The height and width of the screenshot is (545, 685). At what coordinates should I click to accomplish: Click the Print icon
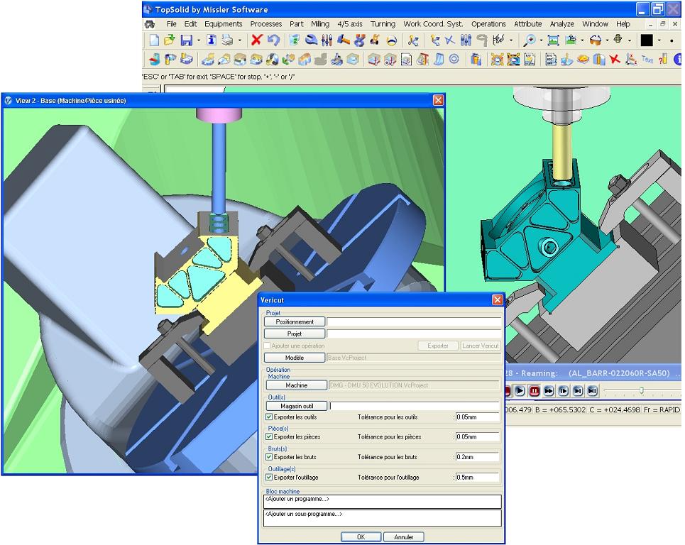227,40
